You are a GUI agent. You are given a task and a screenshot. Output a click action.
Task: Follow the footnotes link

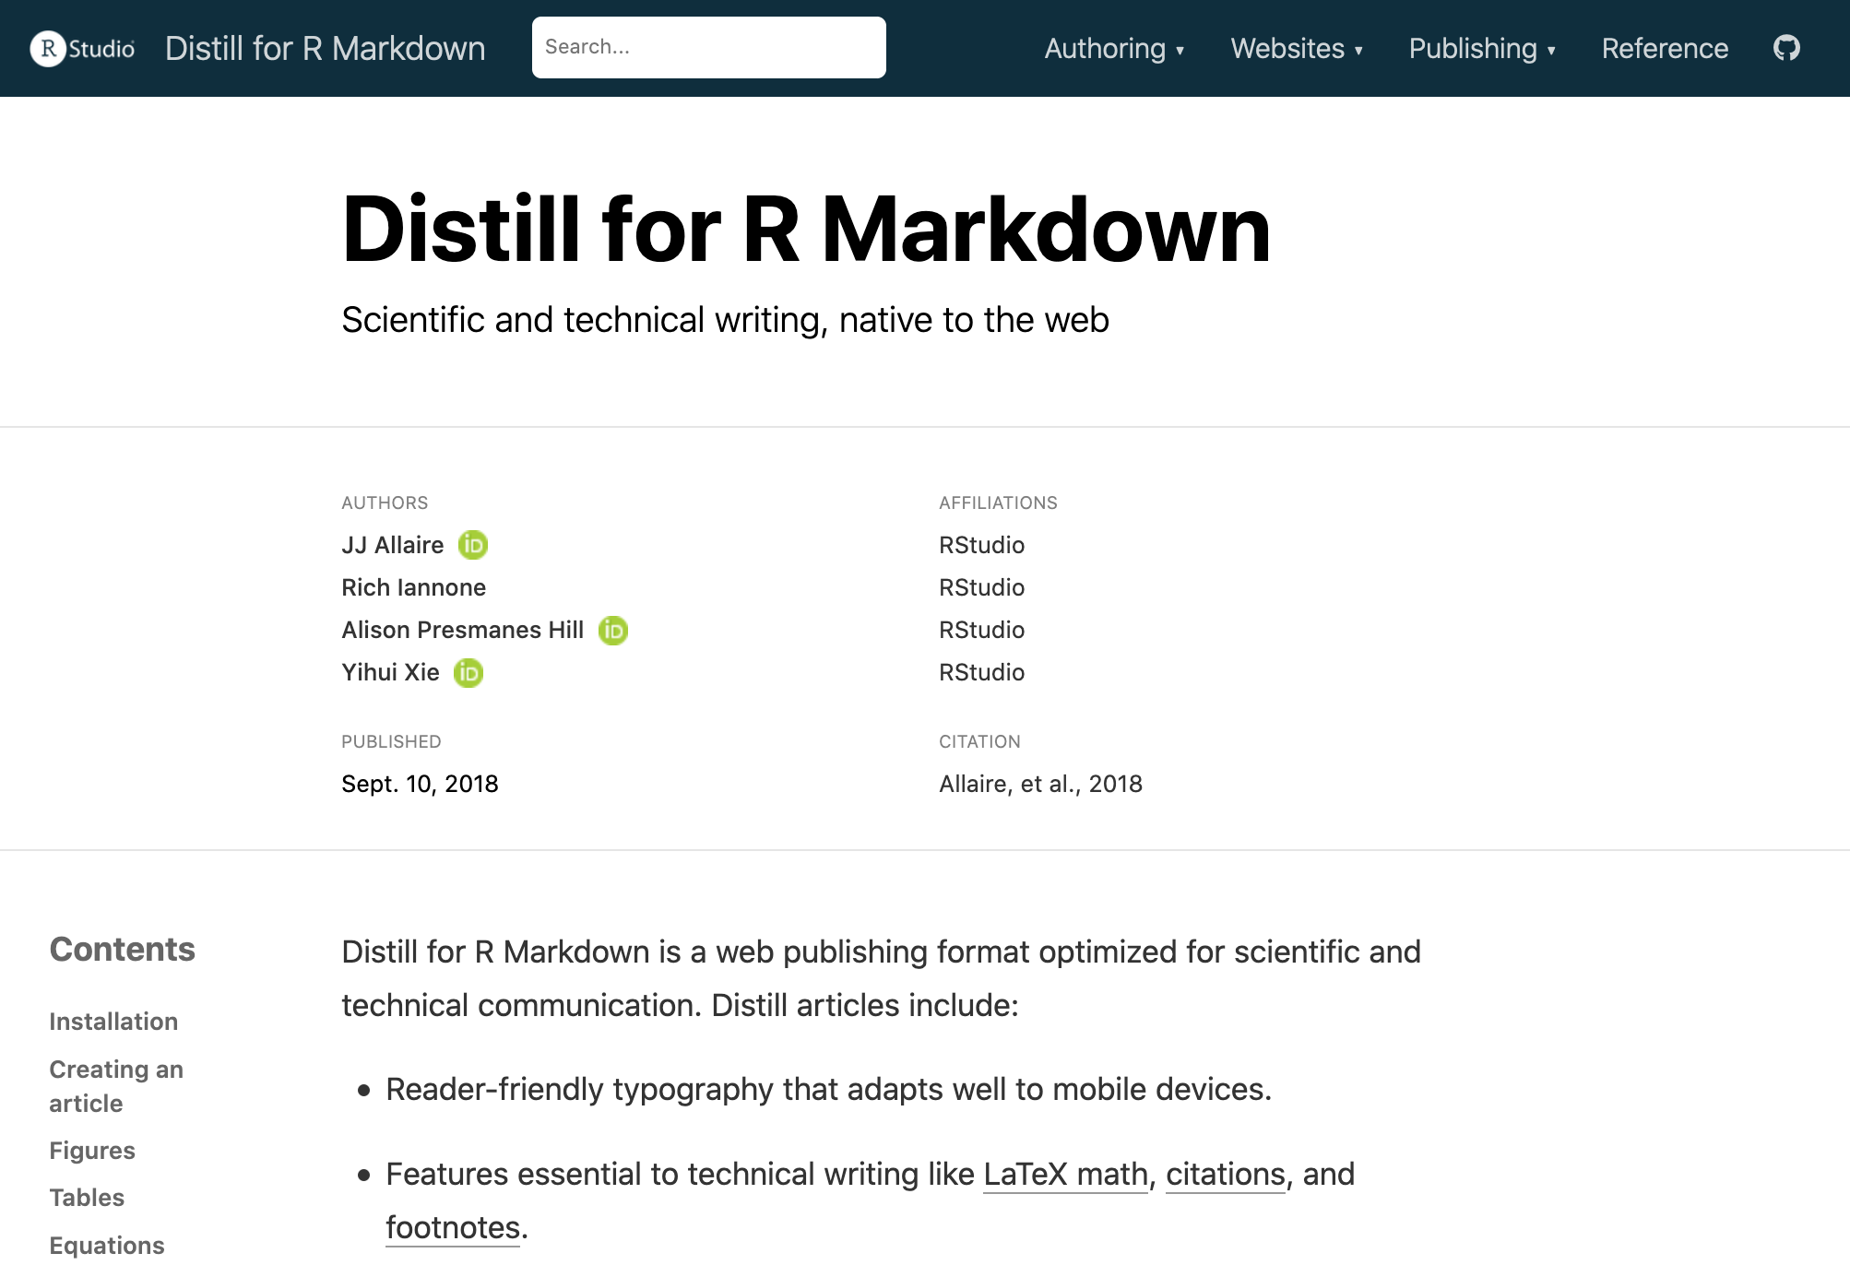(451, 1227)
